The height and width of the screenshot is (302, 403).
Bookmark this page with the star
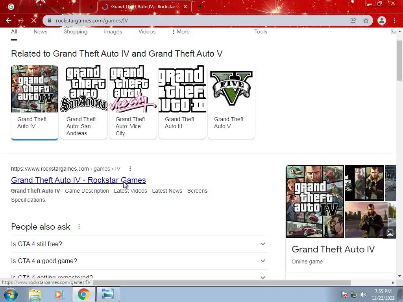366,20
